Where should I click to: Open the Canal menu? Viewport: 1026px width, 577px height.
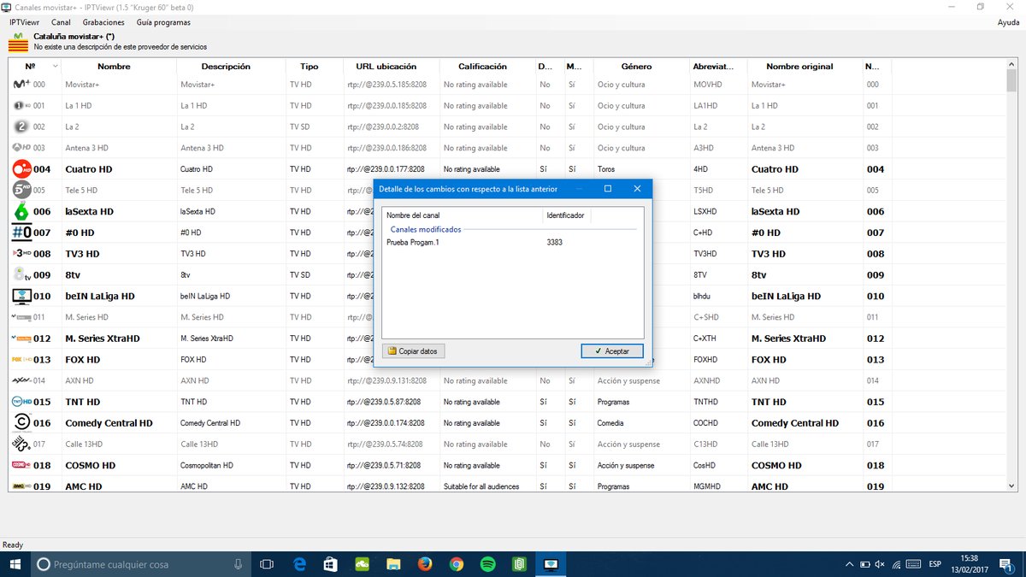62,22
